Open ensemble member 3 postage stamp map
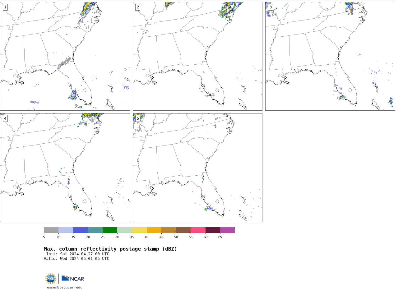The width and height of the screenshot is (398, 291). (x=330, y=56)
